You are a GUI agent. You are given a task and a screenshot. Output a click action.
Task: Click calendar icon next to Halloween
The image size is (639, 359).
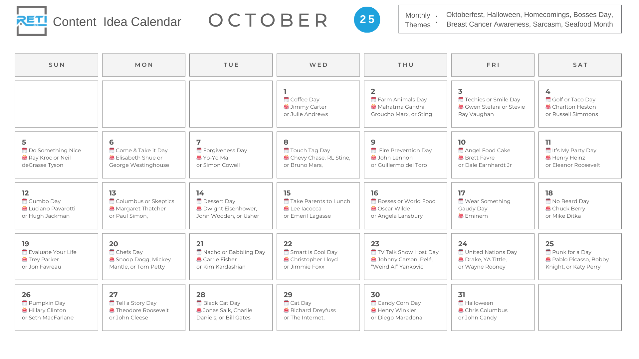(x=461, y=303)
